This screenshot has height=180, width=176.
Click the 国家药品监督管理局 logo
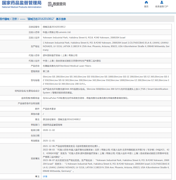coord(22,3)
